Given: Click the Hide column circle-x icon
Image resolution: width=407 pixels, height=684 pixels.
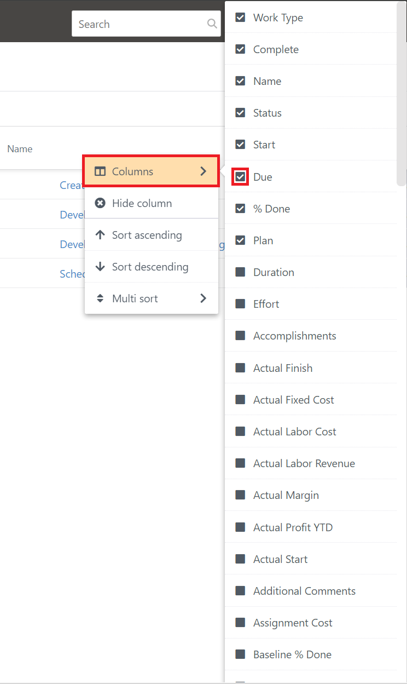Looking at the screenshot, I should point(100,203).
